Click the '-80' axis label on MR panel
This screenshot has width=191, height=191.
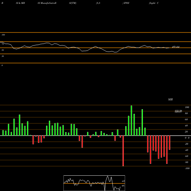pyautogui.click(x=186, y=162)
